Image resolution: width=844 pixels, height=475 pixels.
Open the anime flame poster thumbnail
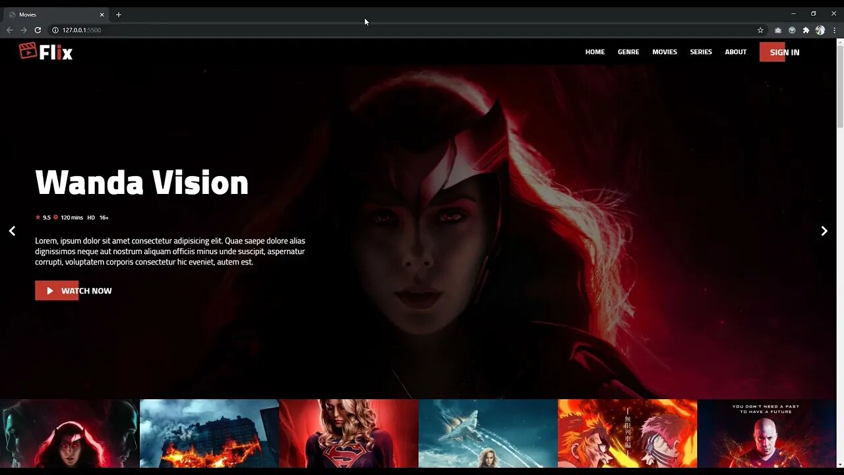point(628,433)
